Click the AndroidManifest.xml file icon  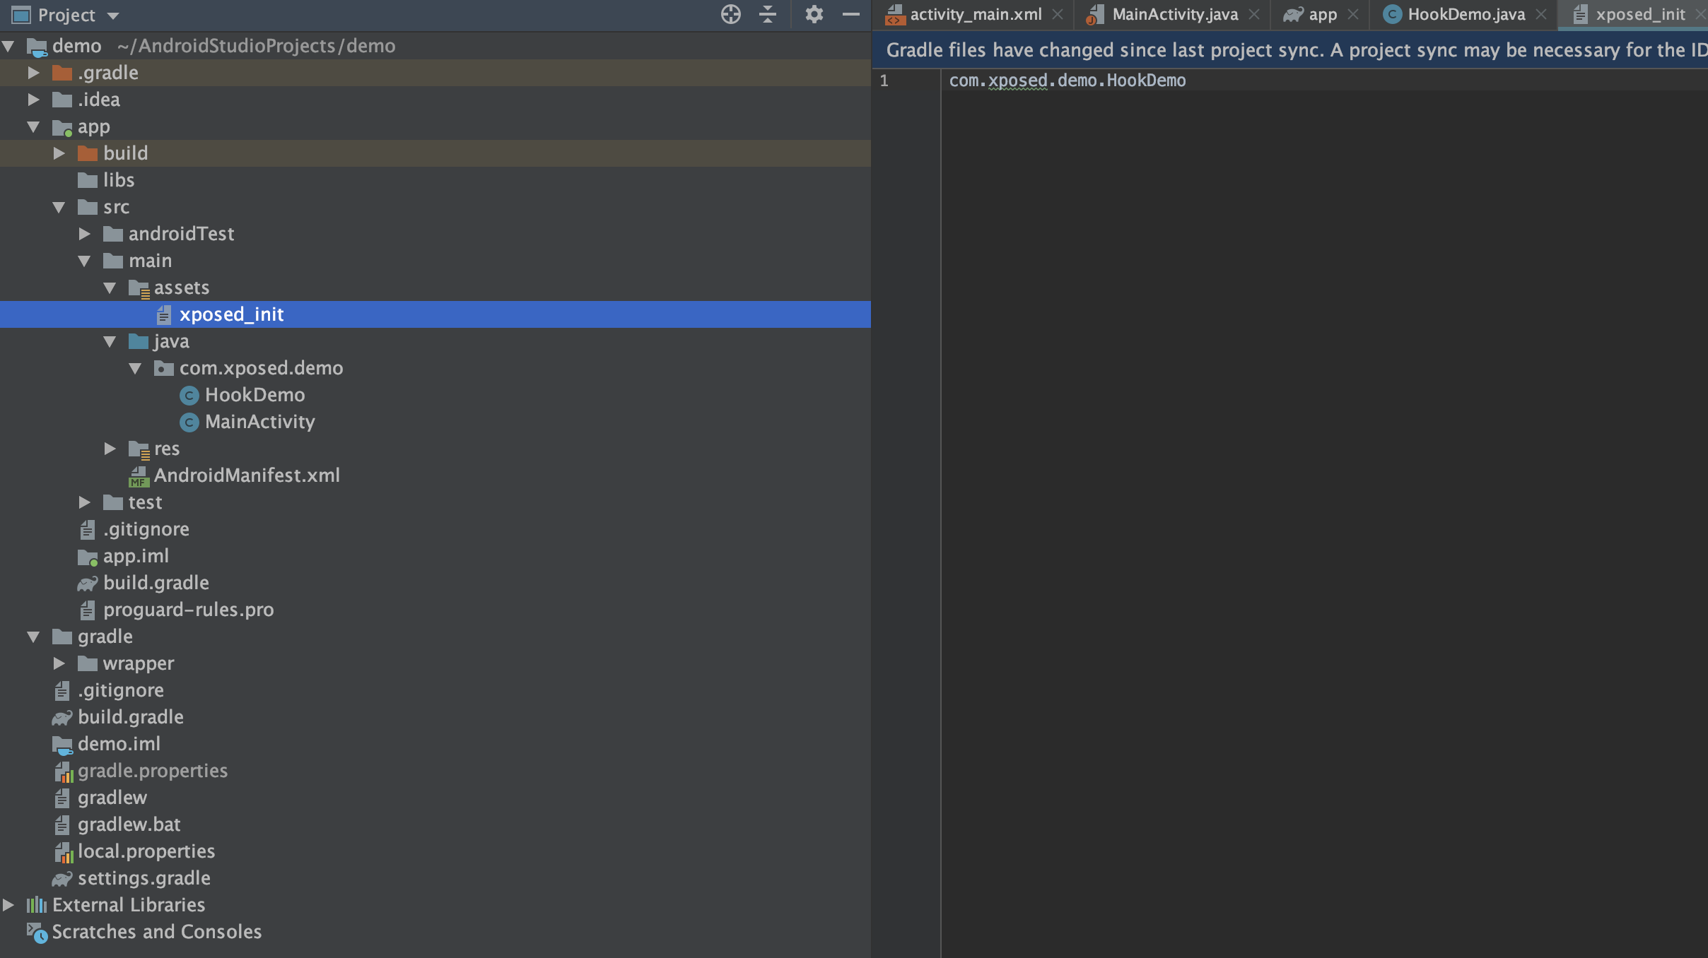139,476
